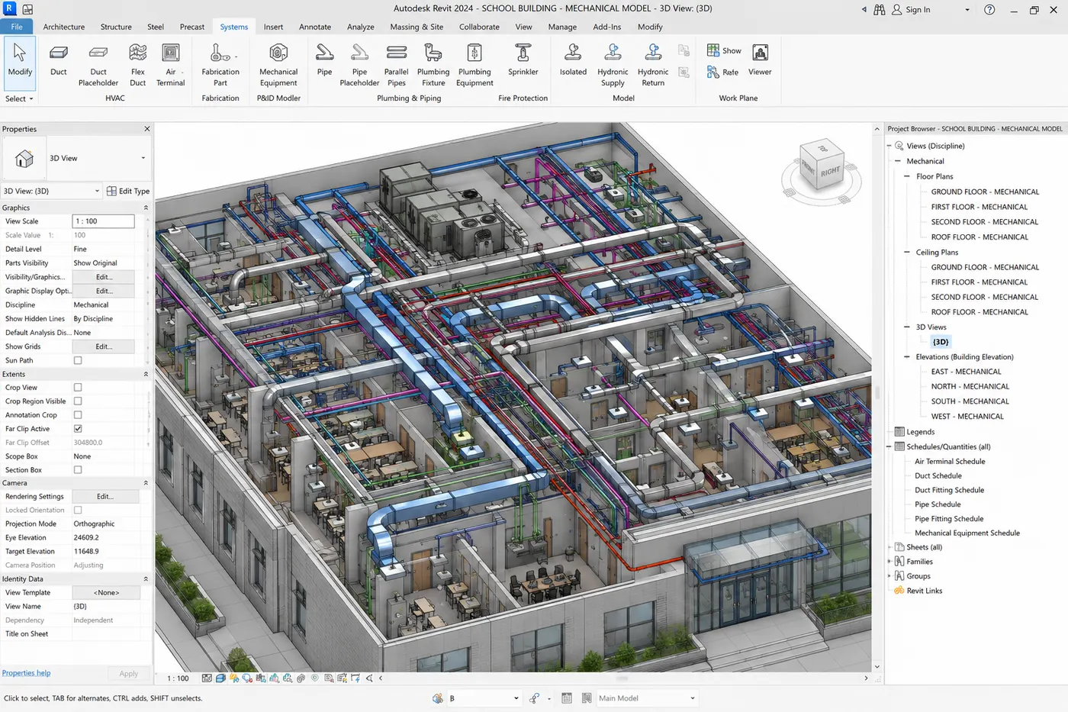Switch to the Architecture ribbon tab
Image resolution: width=1068 pixels, height=712 pixels.
coord(64,27)
